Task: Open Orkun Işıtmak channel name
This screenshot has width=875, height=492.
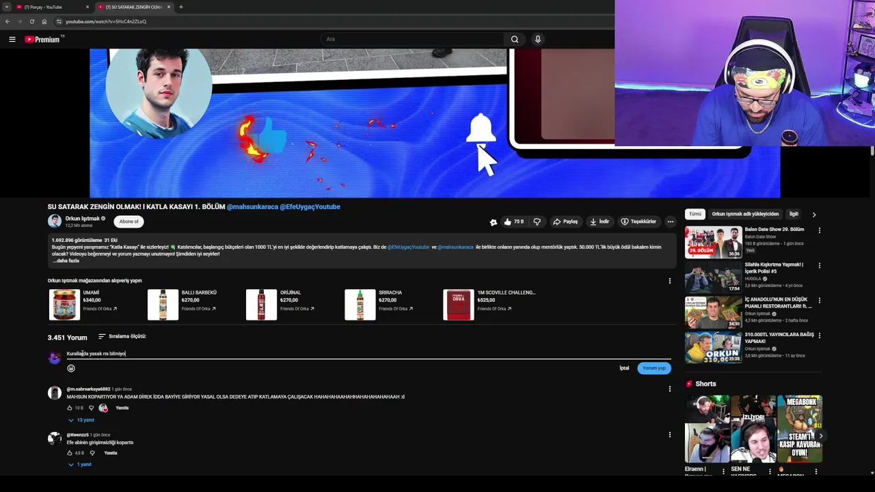Action: tap(82, 219)
